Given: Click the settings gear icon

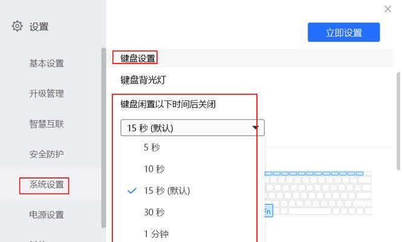Looking at the screenshot, I should point(17,26).
